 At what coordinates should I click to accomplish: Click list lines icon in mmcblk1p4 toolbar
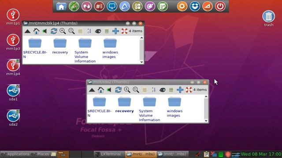pyautogui.click(x=107, y=31)
